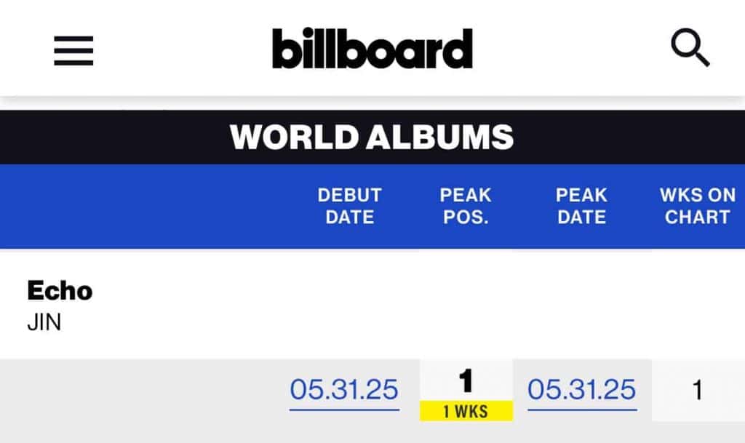Click the search magnifying glass icon
The image size is (745, 443).
[x=689, y=49]
